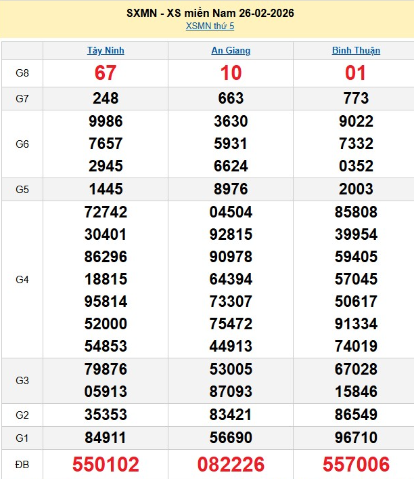This screenshot has width=414, height=479.
Task: Click the SXMN 26-02-2026 title heading
Action: (210, 13)
